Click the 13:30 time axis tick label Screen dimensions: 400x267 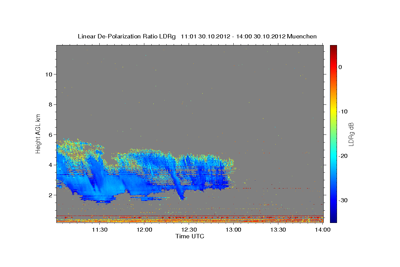[x=278, y=230]
